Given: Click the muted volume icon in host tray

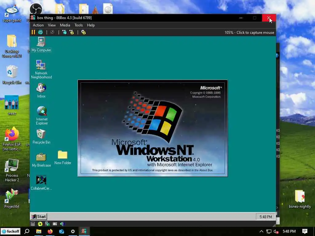Looking at the screenshot, I should click(x=276, y=231).
